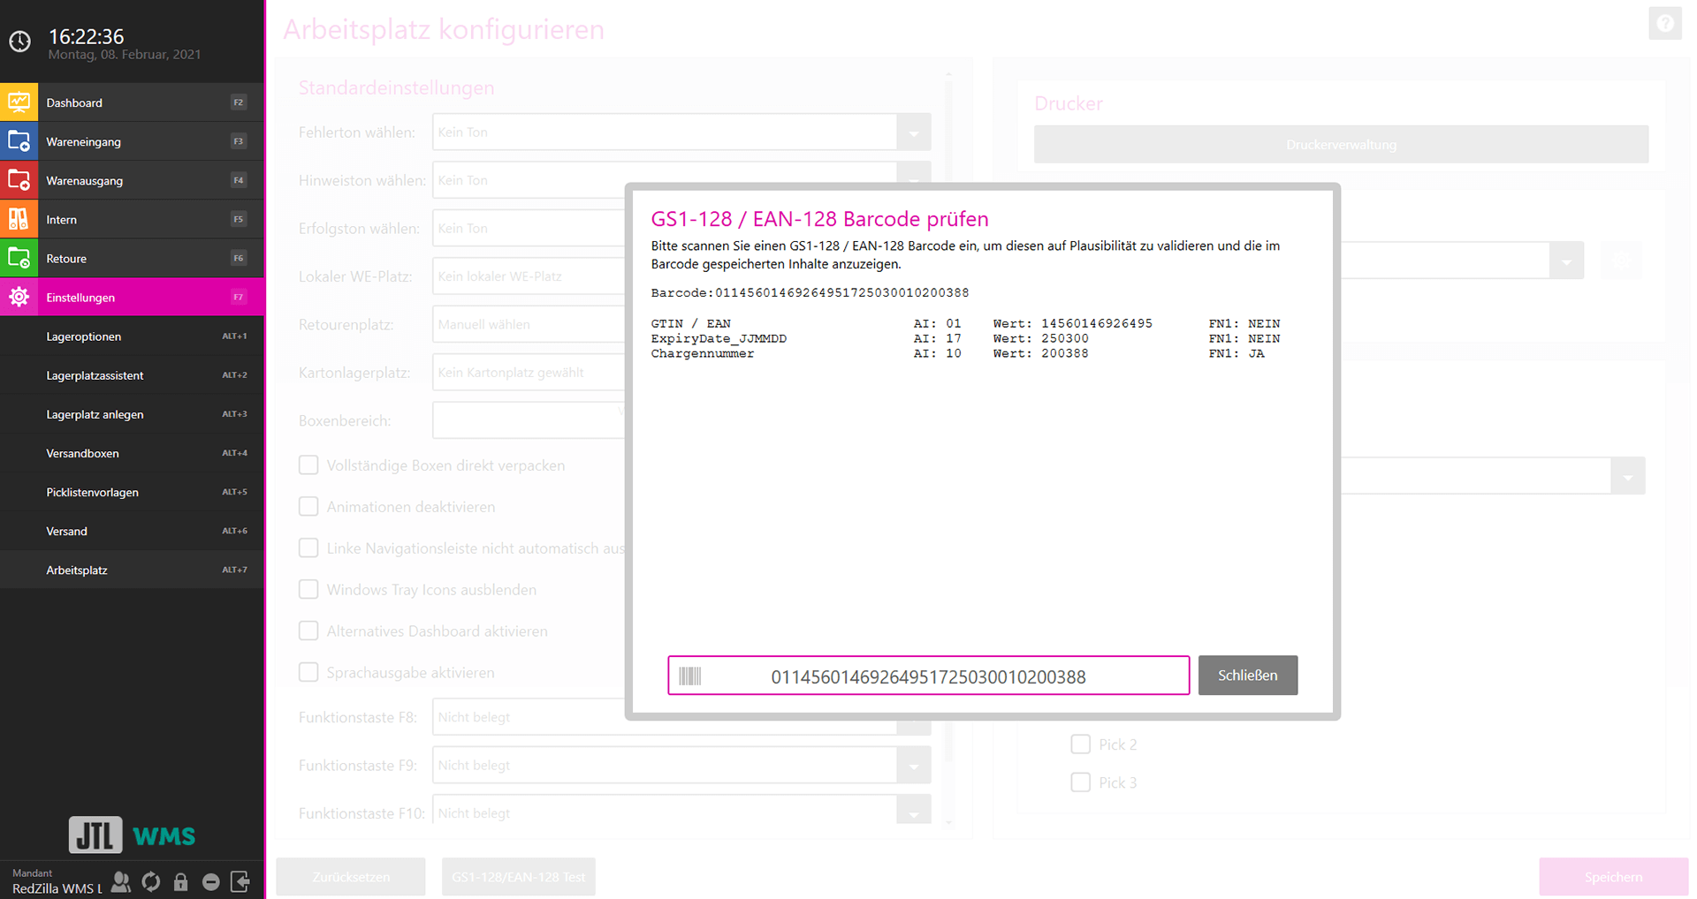Open the Erfolgston wählen dropdown

click(x=529, y=228)
